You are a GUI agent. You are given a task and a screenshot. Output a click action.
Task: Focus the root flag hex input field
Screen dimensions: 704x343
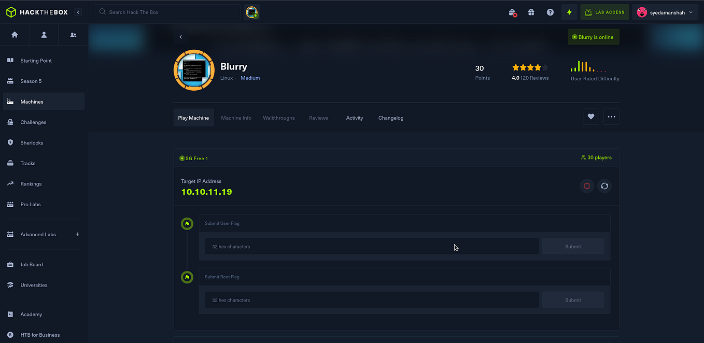click(x=372, y=300)
